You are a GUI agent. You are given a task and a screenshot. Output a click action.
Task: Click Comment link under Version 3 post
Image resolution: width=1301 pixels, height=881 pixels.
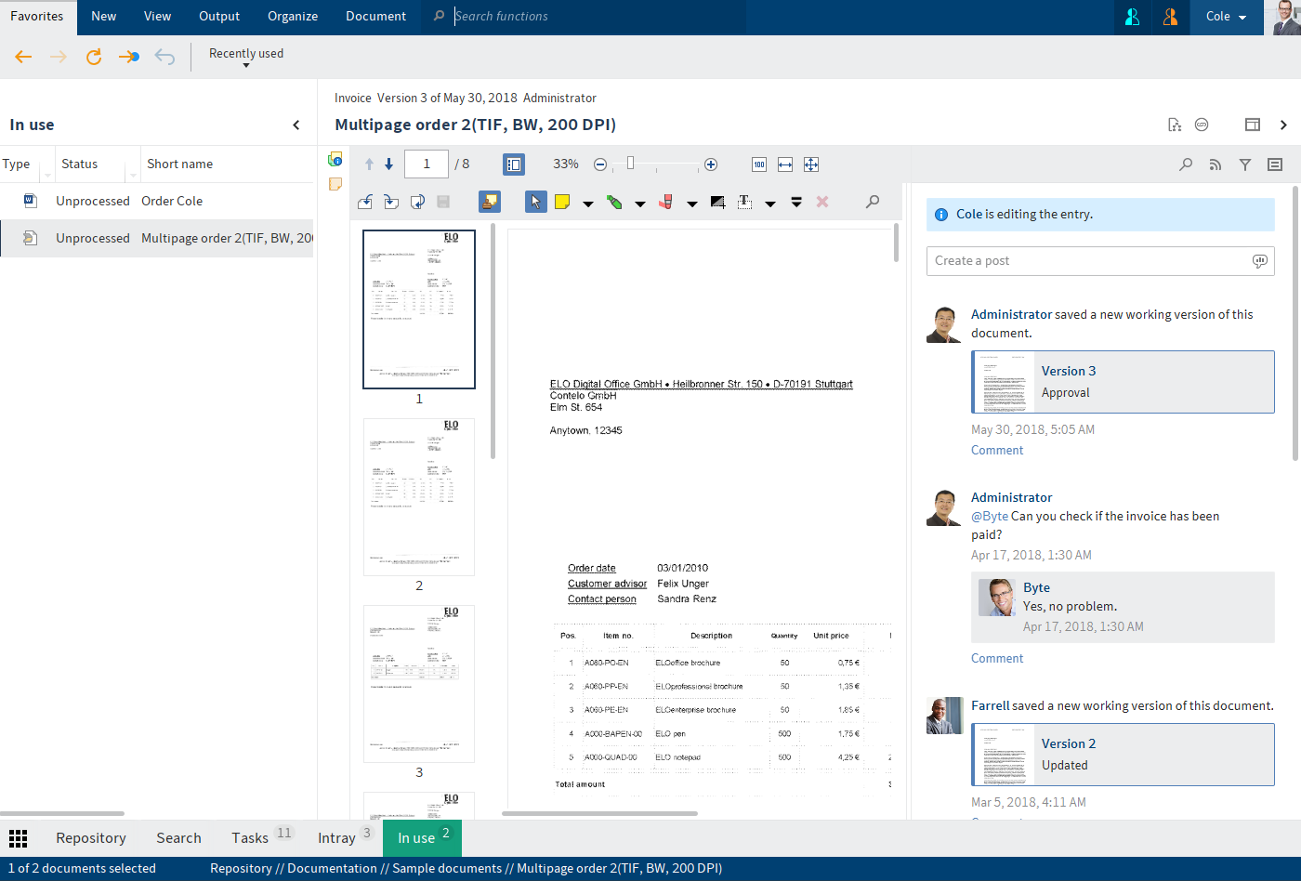tap(997, 451)
